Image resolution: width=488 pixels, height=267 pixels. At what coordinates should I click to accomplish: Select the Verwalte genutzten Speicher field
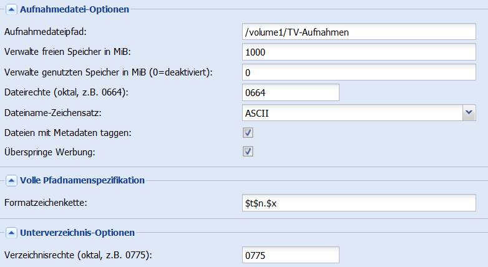[x=359, y=72]
